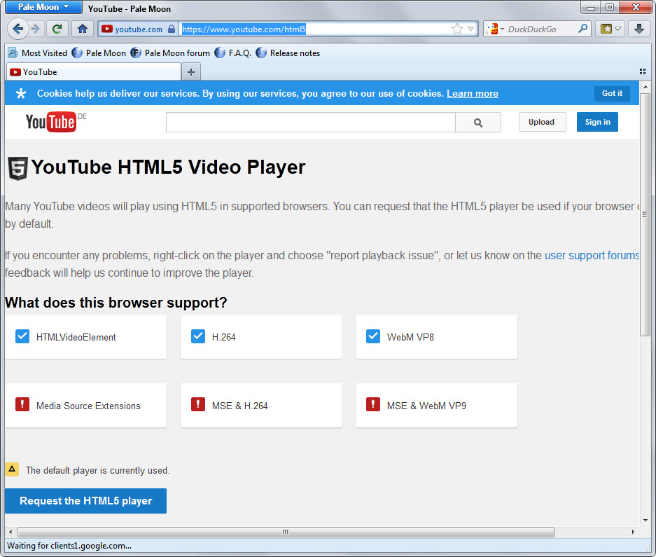
Task: Click the Media Source Extensions label
Action: coord(88,406)
